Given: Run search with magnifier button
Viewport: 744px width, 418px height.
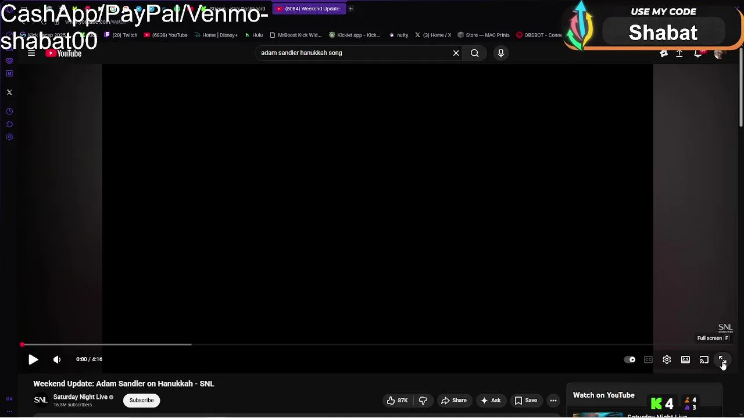Looking at the screenshot, I should point(475,53).
